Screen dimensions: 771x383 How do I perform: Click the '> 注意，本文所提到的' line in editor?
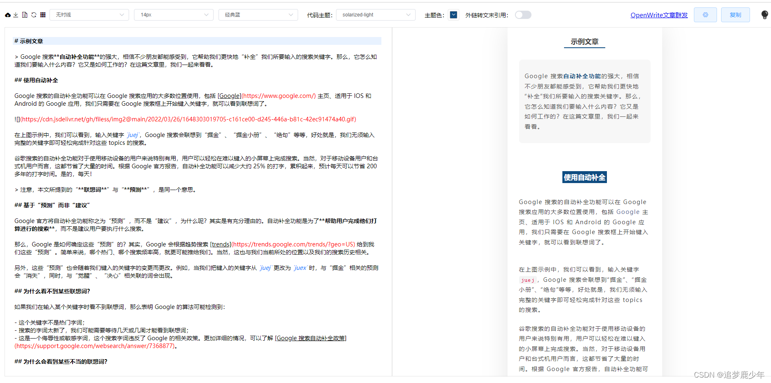pyautogui.click(x=105, y=190)
